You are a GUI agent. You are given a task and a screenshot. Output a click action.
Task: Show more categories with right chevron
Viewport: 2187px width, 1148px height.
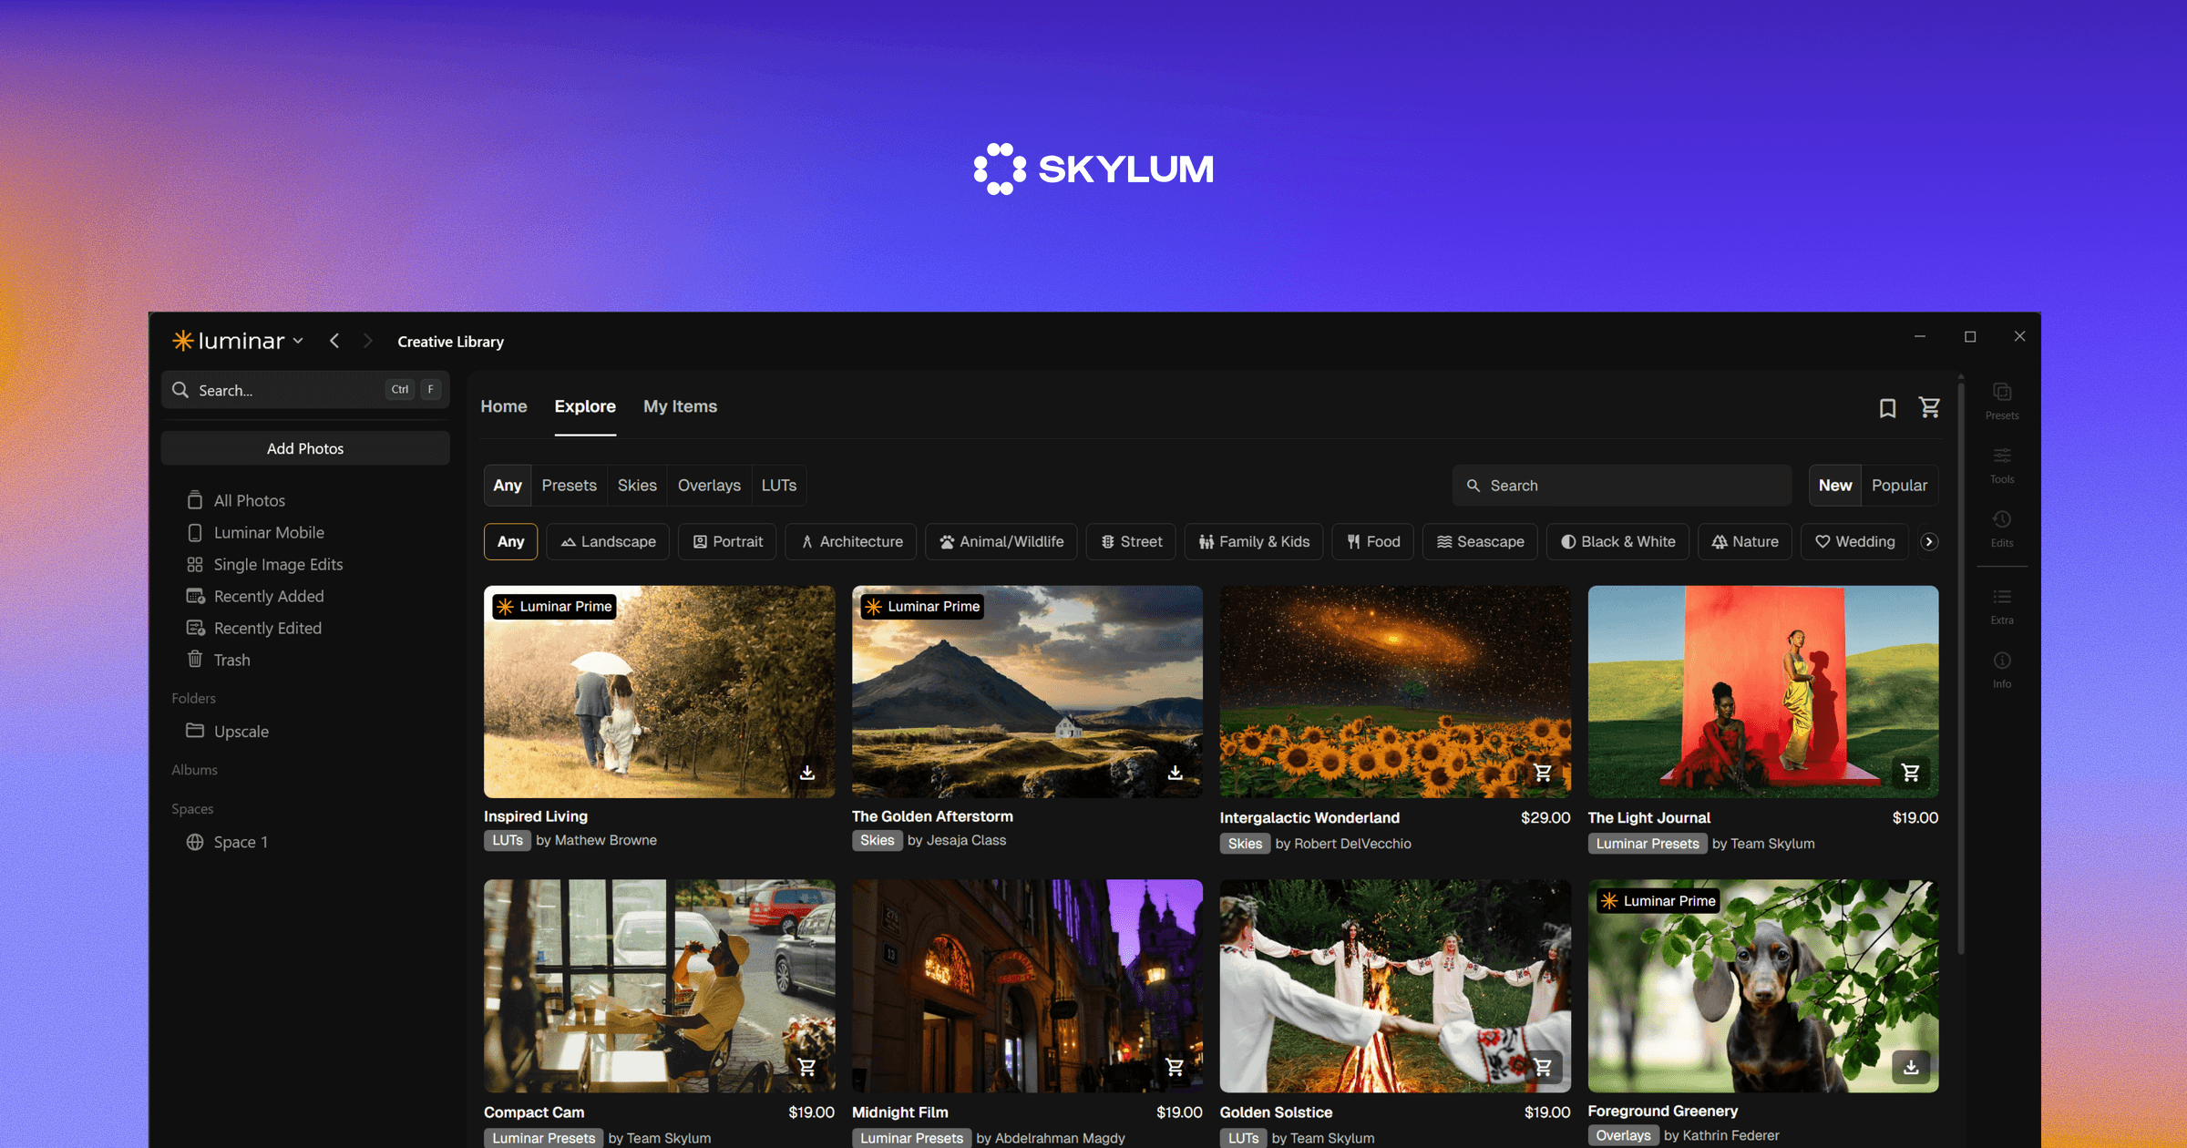[x=1929, y=541]
